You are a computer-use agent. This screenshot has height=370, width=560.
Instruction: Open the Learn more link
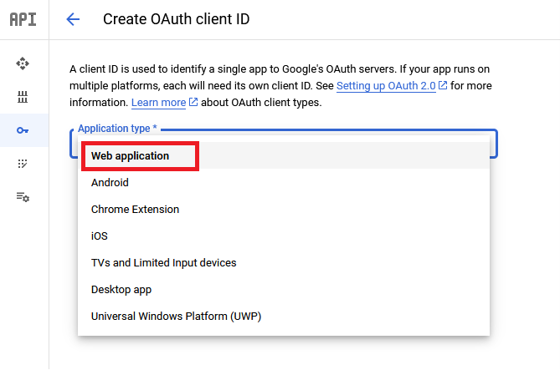(x=158, y=103)
